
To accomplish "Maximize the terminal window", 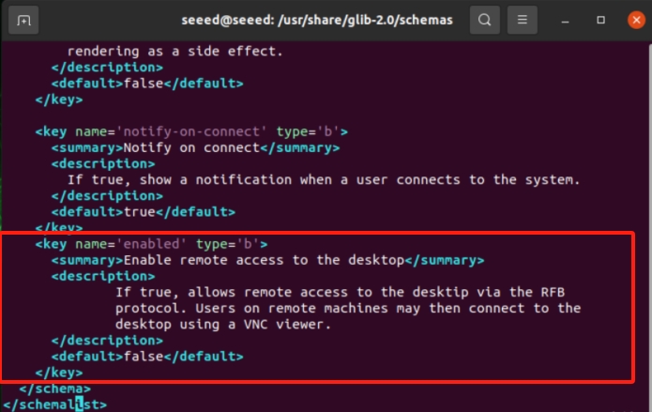I will (600, 20).
